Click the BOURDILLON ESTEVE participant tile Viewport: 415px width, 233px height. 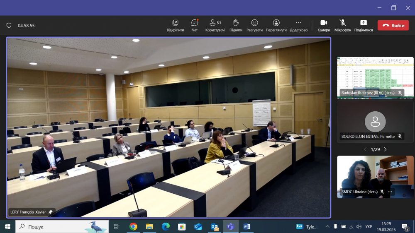pyautogui.click(x=375, y=122)
